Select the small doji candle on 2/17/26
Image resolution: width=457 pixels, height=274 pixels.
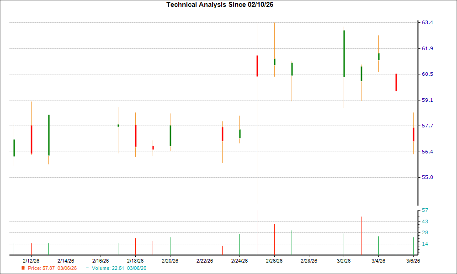coord(118,125)
